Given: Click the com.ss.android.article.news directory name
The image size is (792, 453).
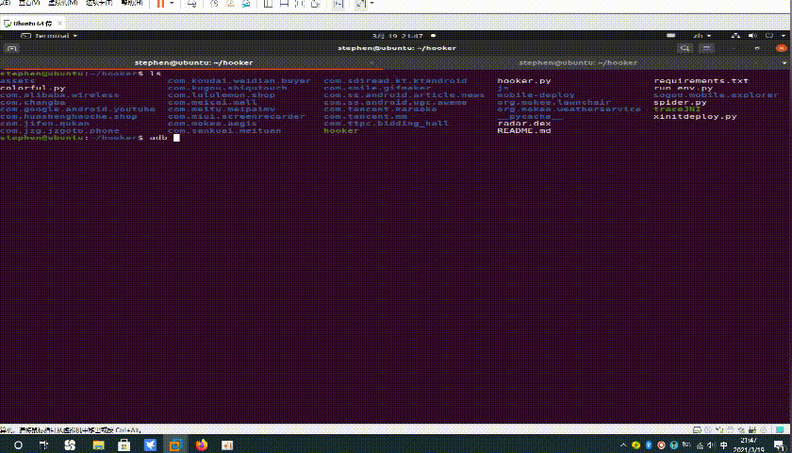Looking at the screenshot, I should [404, 95].
